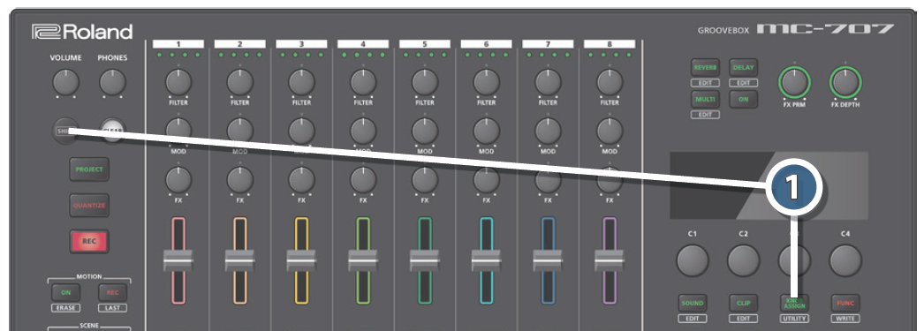This screenshot has width=924, height=331.
Task: Click track 3 MOD knob
Action: [x=301, y=131]
